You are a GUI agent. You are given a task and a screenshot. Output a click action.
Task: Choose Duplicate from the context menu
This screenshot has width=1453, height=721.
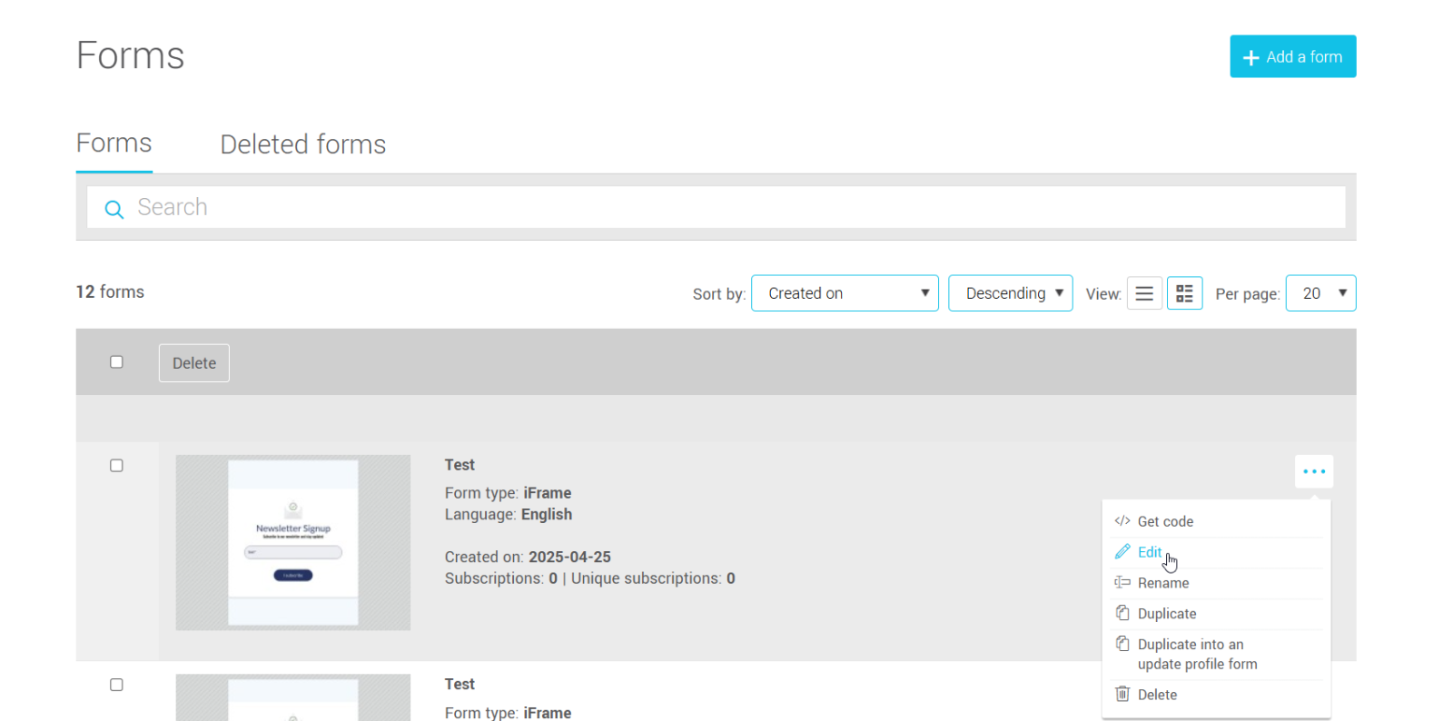1166,614
